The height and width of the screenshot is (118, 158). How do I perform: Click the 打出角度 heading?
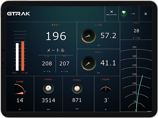point(20,81)
